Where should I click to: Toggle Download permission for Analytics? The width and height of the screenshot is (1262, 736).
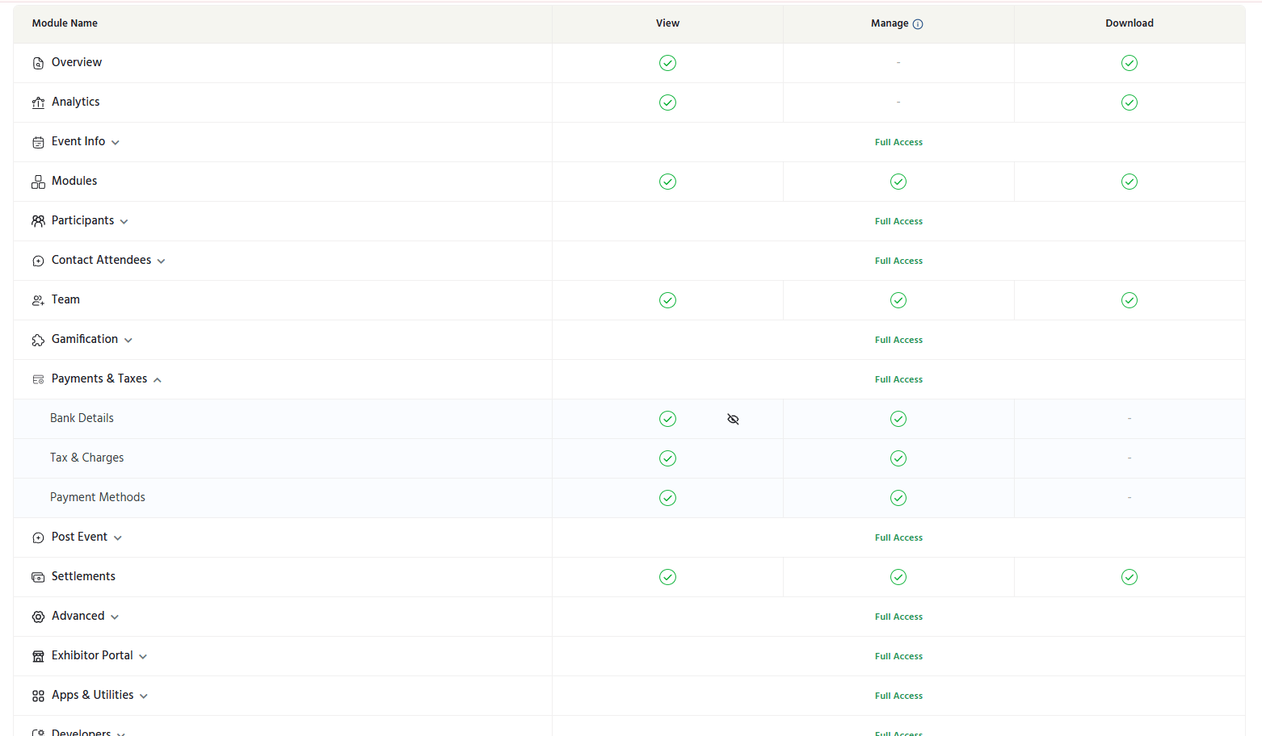tap(1129, 102)
